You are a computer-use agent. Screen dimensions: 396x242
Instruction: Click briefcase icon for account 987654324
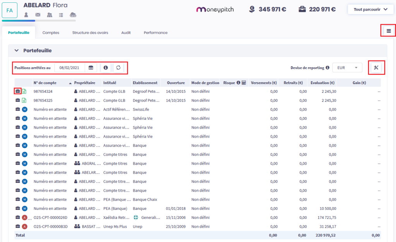coord(17,91)
